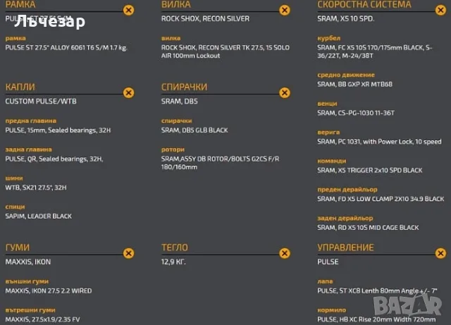This screenshot has height=325, width=451.
Task: Click the 12,9 кг. weight value
Action: click(x=173, y=262)
